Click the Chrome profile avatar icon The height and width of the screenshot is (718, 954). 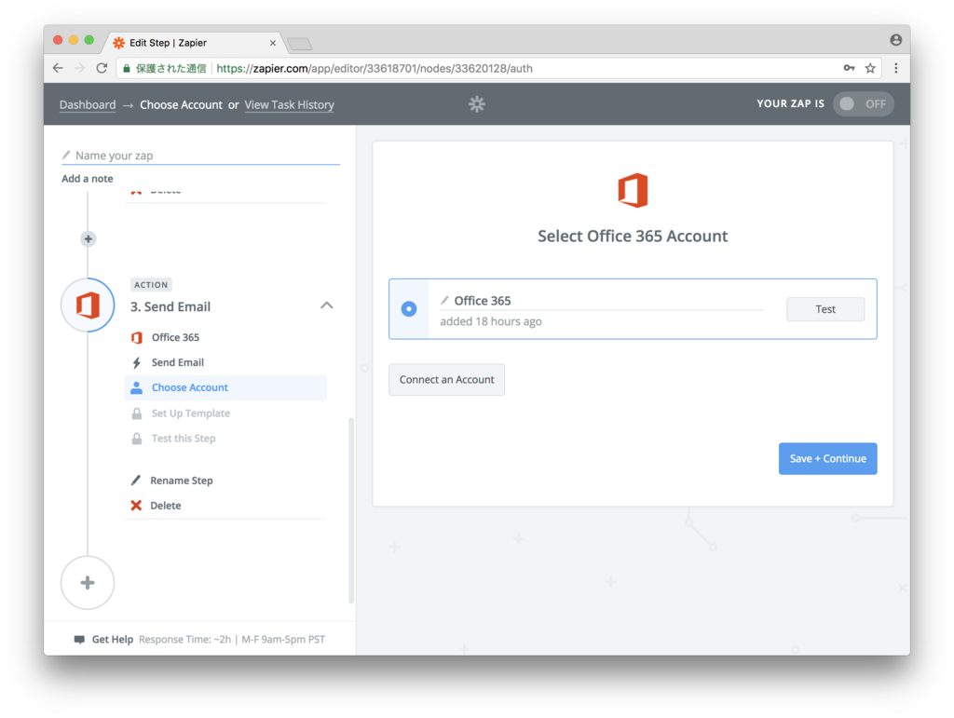[x=895, y=39]
